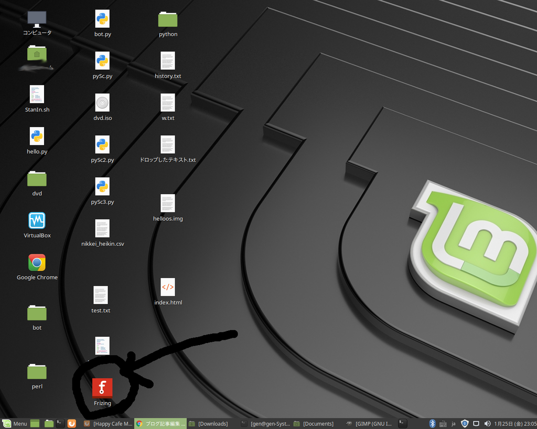This screenshot has height=429, width=537.
Task: Select nikkei_heikin.csv file
Action: [x=102, y=228]
